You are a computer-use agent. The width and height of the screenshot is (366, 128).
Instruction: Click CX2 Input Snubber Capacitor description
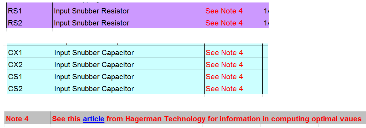94,65
